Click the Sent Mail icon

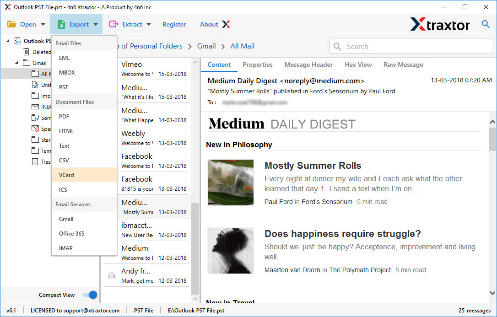coord(35,118)
